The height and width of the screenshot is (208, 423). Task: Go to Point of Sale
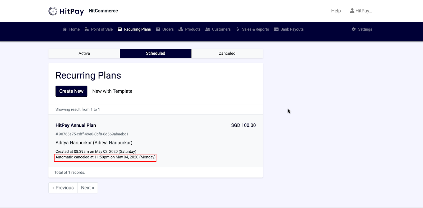(x=99, y=29)
